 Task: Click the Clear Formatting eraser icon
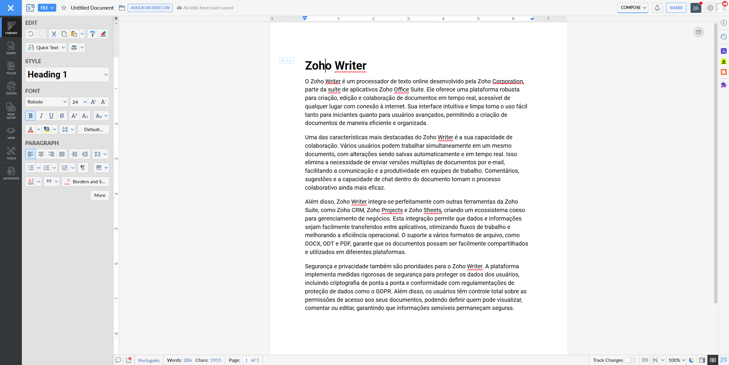pyautogui.click(x=103, y=34)
